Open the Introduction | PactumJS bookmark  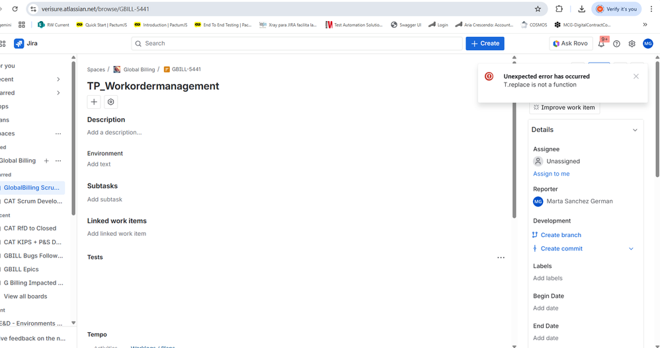point(160,25)
